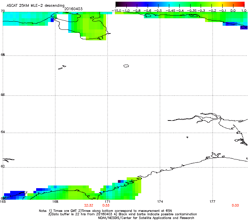
Task: Click the '-0.4' color scale label
Action: click(x=180, y=11)
